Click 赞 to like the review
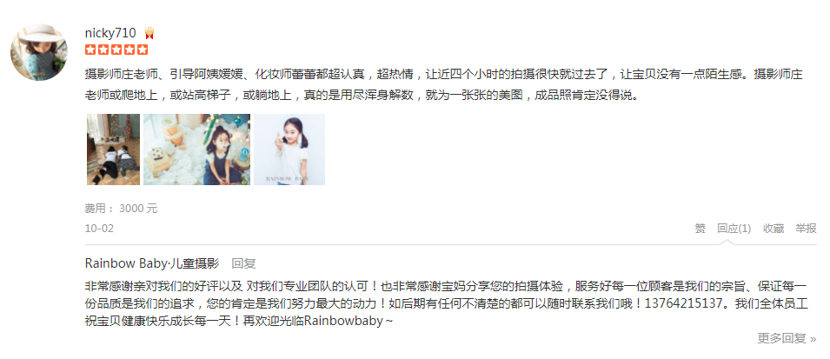Image resolution: width=830 pixels, height=359 pixels. pos(701,229)
